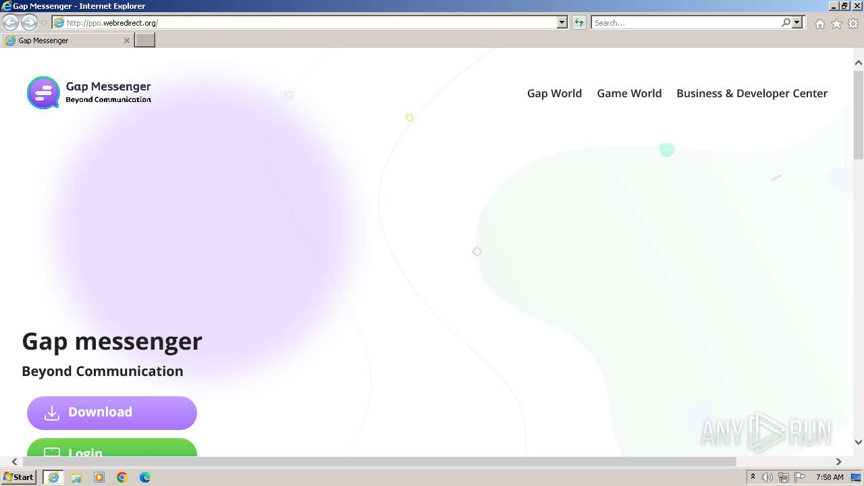This screenshot has width=864, height=486.
Task: Minimize the Internet Explorer window
Action: tap(834, 6)
